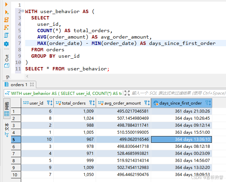Open the explain execution plan icon
Image resolution: width=226 pixels, height=182 pixels.
pos(6,35)
